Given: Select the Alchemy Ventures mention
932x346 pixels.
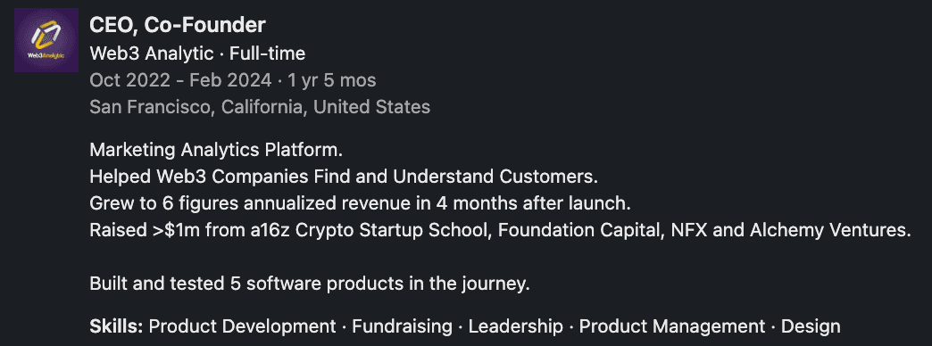Looking at the screenshot, I should click(830, 230).
